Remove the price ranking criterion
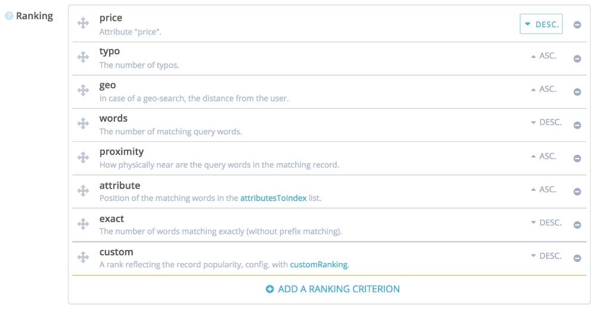Screen dimensions: 596x309 [577, 25]
